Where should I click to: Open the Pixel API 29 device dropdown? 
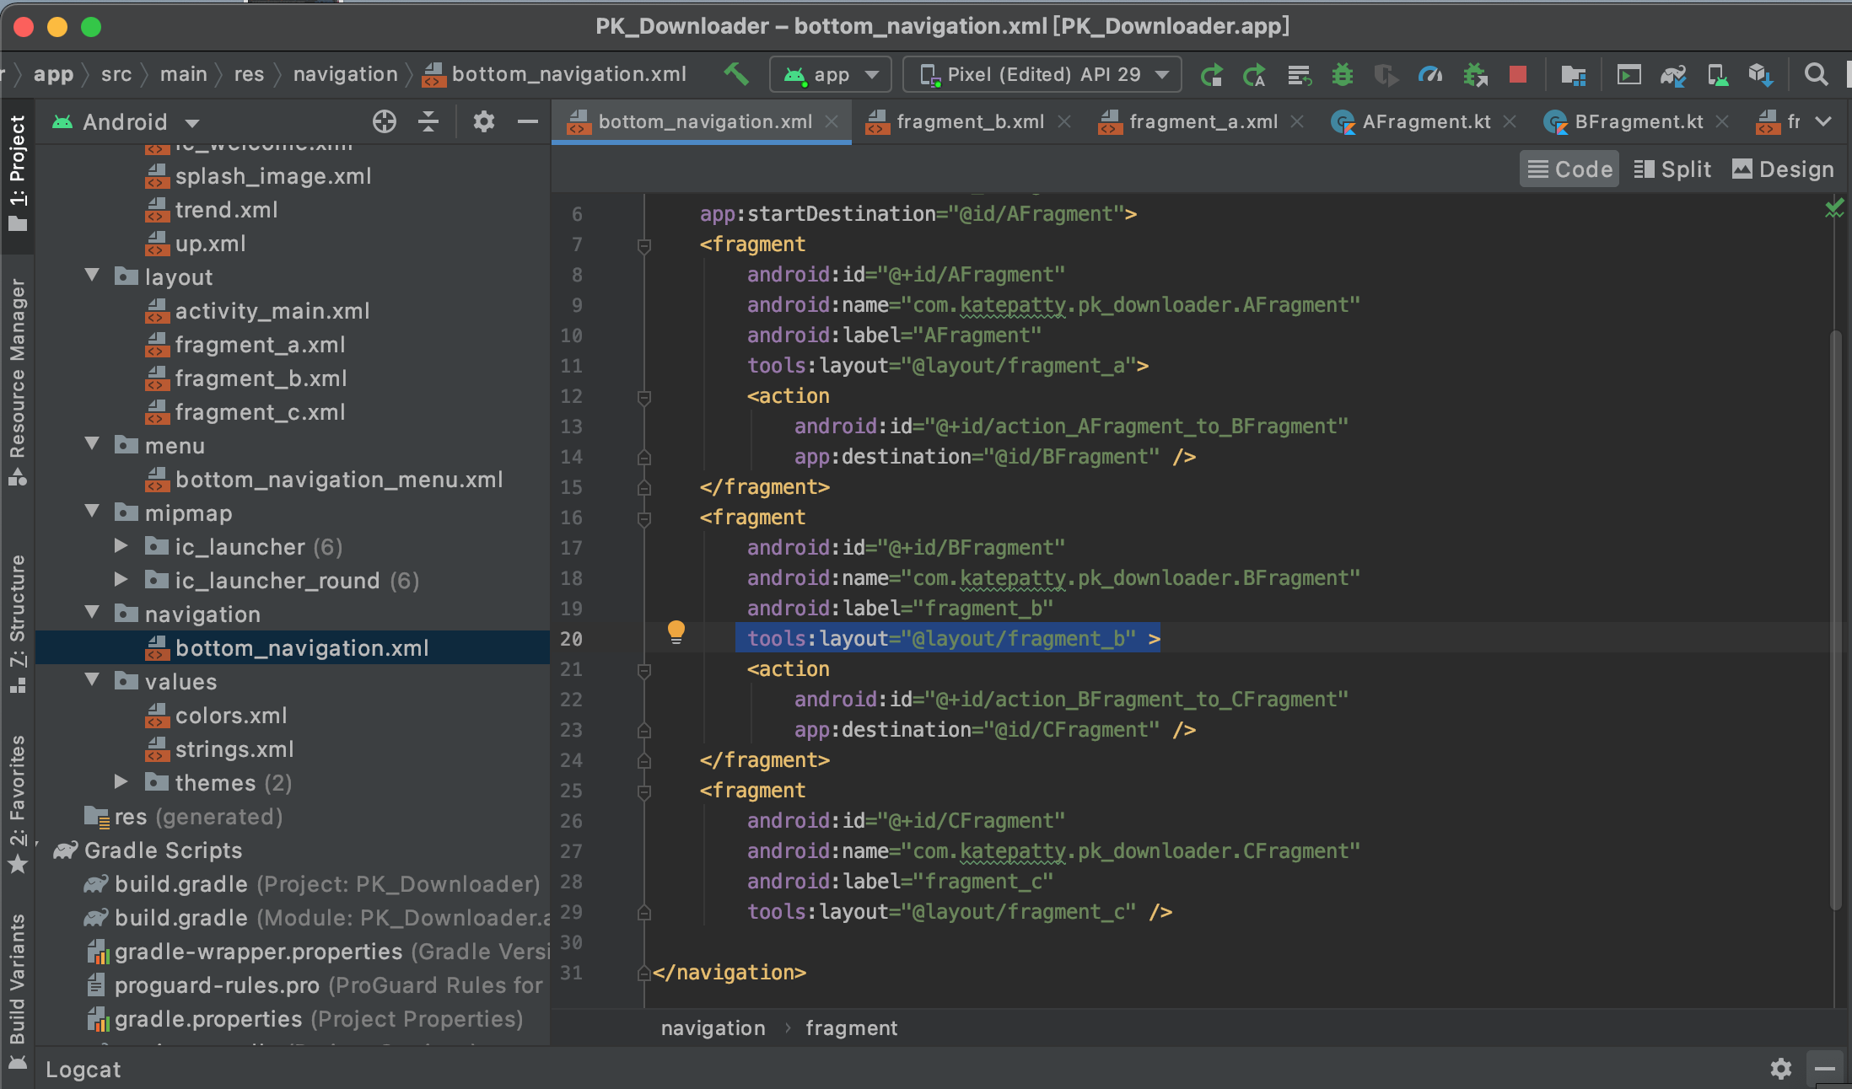point(1042,74)
